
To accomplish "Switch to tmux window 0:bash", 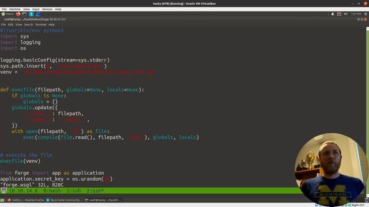I will pyautogui.click(x=53, y=191).
